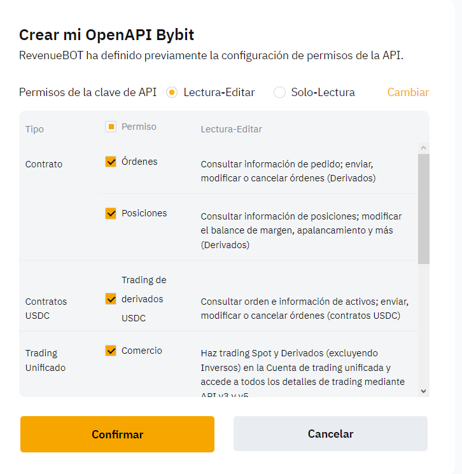This screenshot has height=474, width=462.
Task: Click the 'Posiciones' permission label
Action: tap(144, 213)
